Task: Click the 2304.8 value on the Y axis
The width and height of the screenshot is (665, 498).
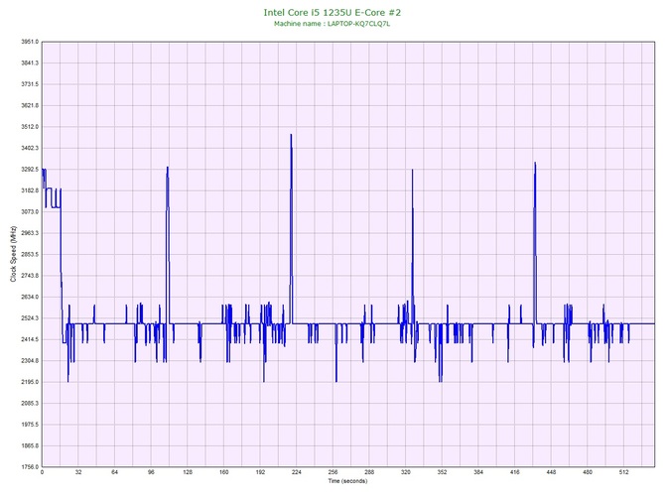Action: (x=30, y=361)
